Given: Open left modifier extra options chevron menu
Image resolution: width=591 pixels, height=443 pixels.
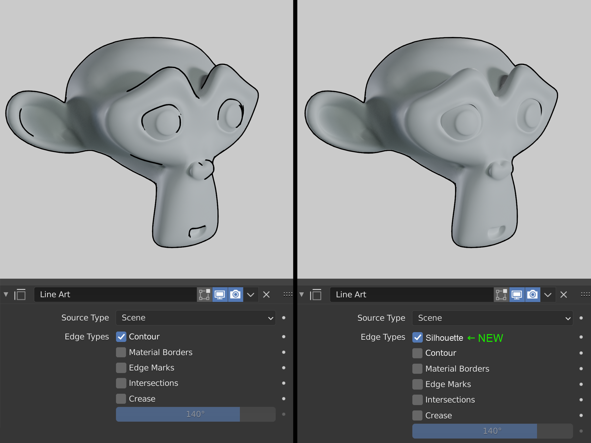Looking at the screenshot, I should [x=251, y=295].
